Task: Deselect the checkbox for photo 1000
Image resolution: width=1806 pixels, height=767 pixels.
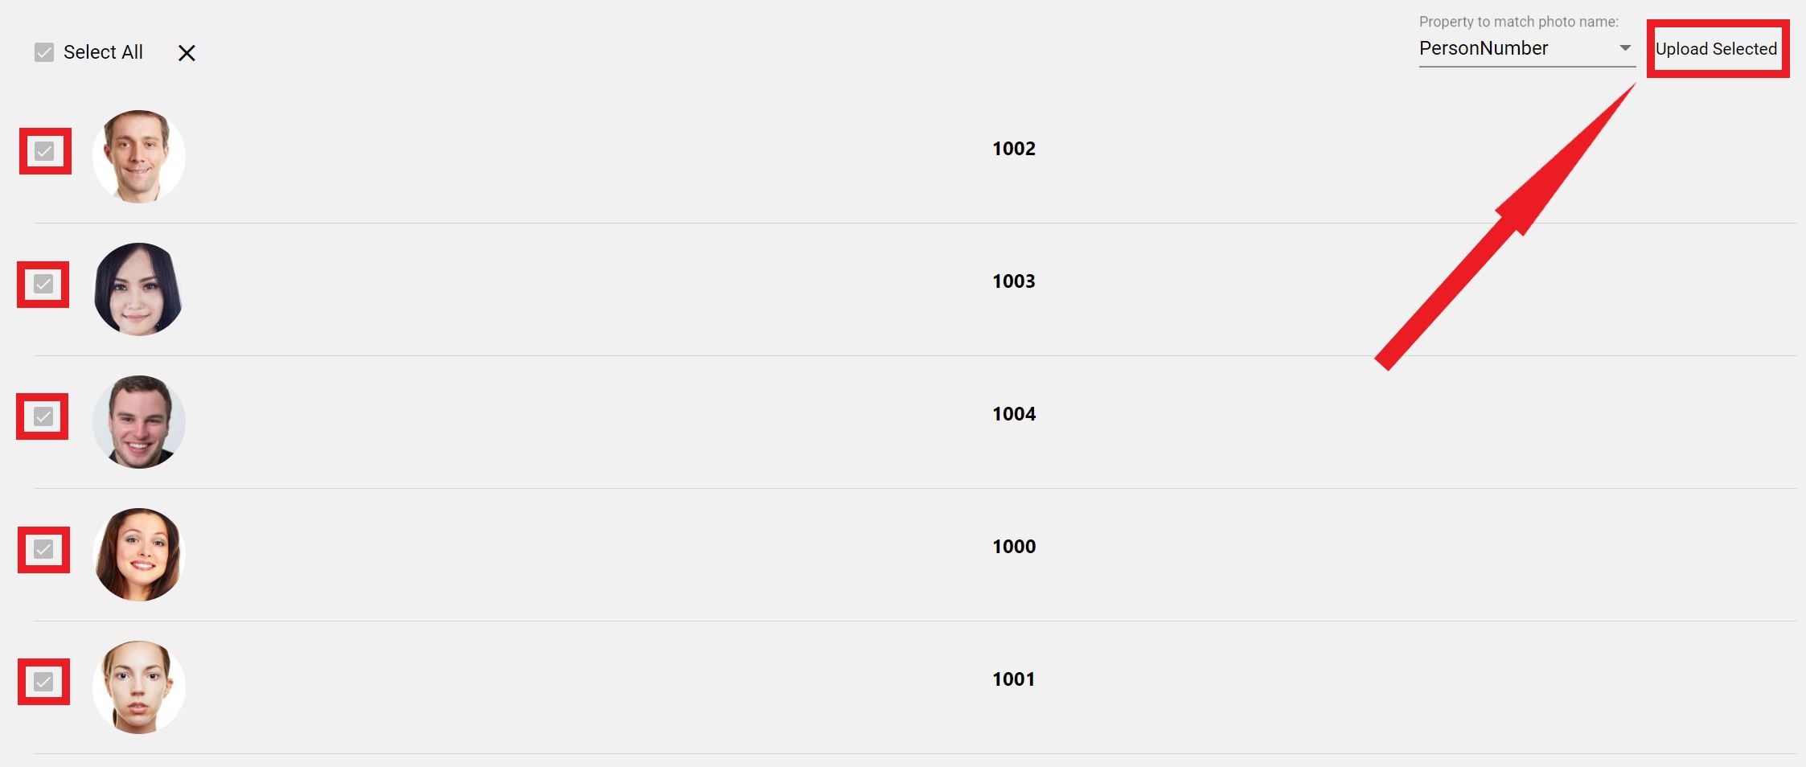Action: (x=43, y=549)
